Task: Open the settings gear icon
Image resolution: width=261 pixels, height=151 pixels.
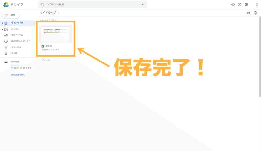Action: (x=246, y=5)
